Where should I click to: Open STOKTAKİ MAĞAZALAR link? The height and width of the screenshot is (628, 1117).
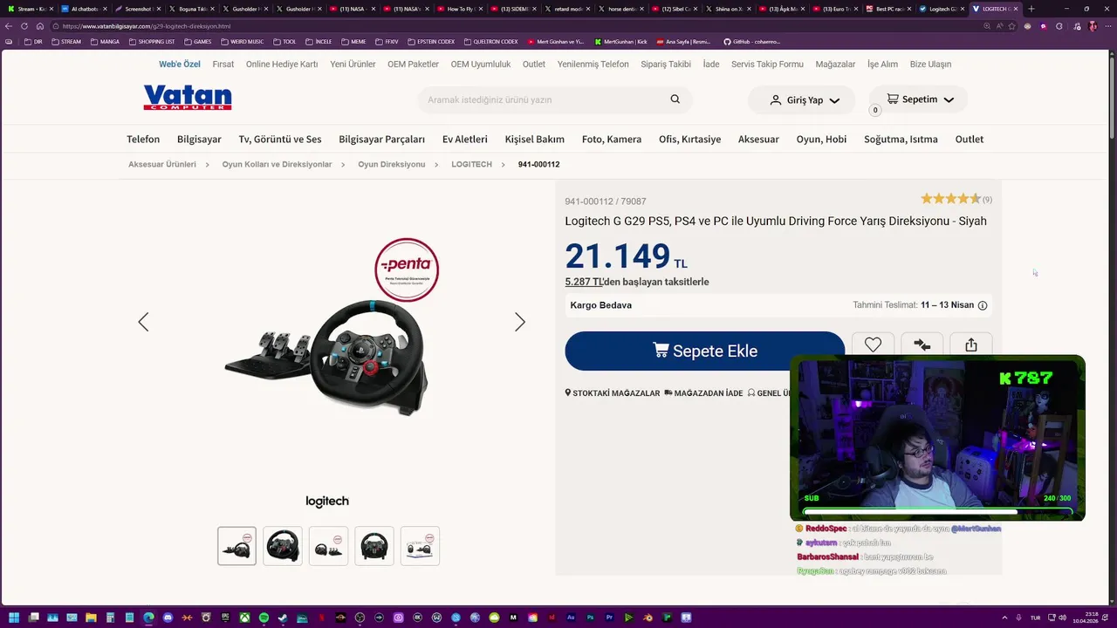point(613,393)
